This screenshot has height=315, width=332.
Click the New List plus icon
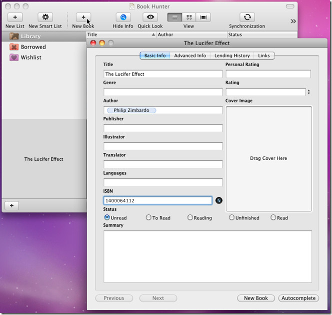point(15,17)
